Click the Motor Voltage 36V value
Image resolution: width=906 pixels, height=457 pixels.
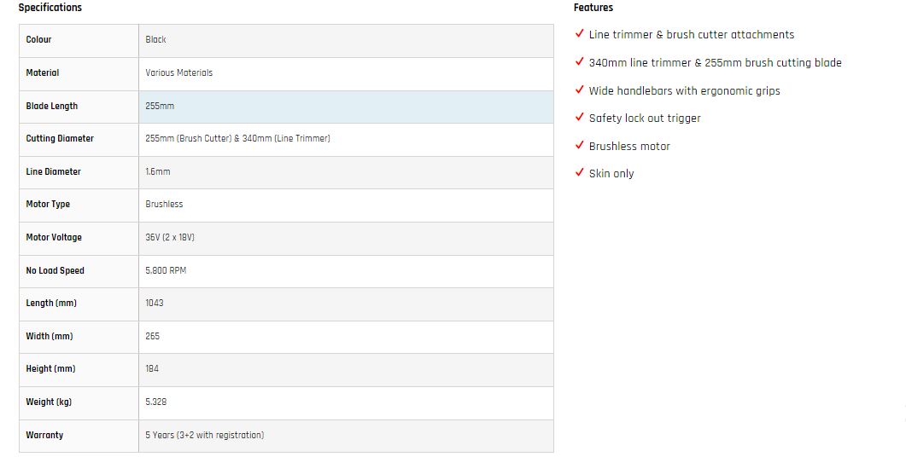pos(170,237)
